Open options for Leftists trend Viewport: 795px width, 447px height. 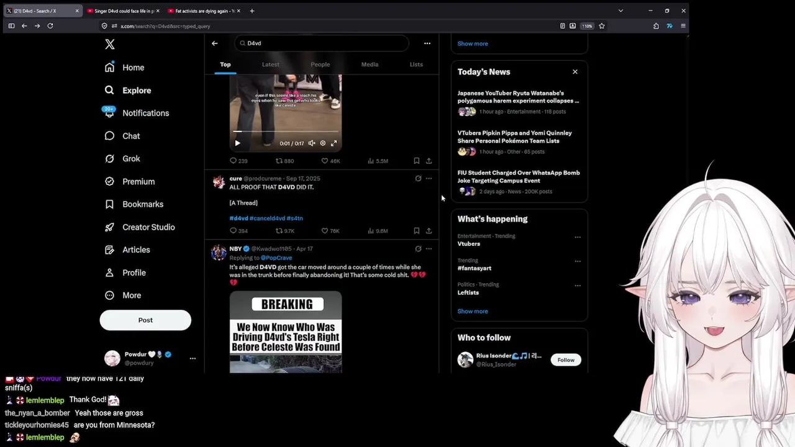(x=578, y=286)
